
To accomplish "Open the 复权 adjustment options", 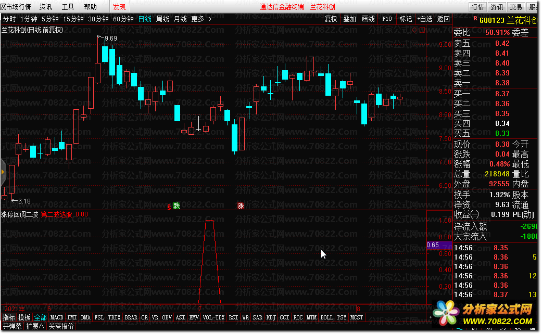I will click(x=331, y=19).
